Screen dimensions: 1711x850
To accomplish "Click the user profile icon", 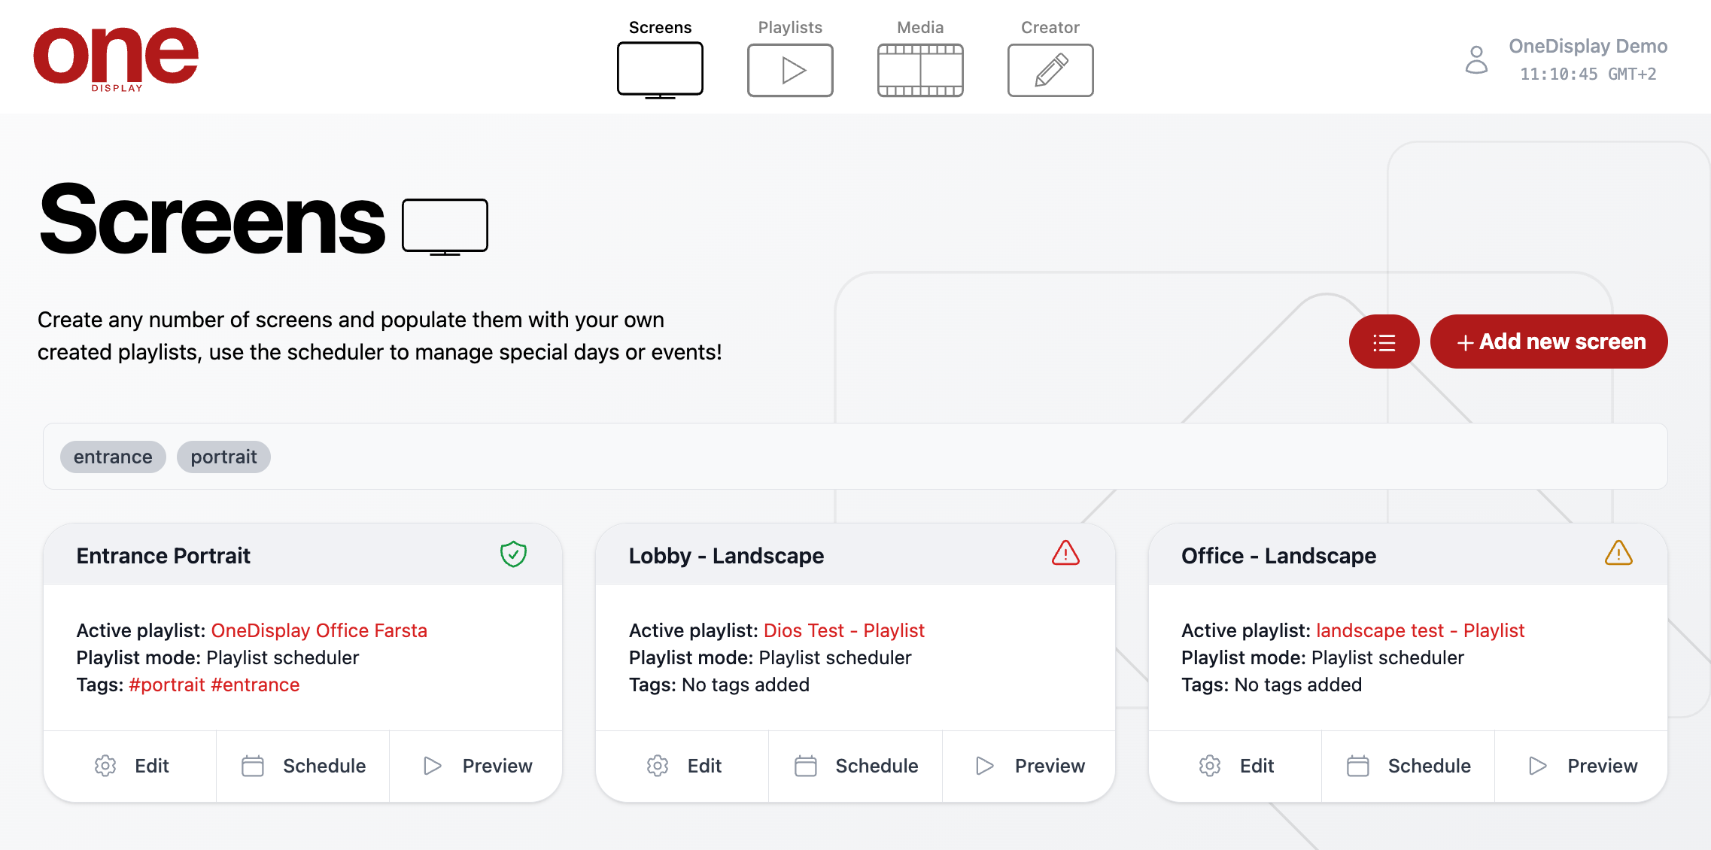I will click(1476, 59).
